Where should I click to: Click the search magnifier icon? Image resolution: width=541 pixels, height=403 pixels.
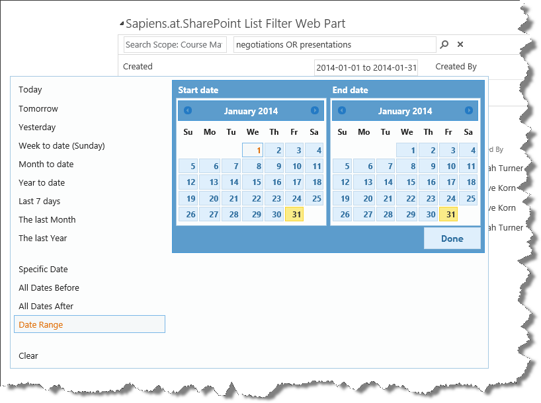pyautogui.click(x=444, y=44)
